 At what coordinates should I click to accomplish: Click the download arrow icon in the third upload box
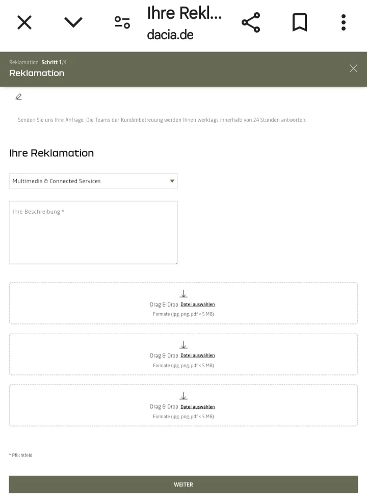click(x=183, y=396)
